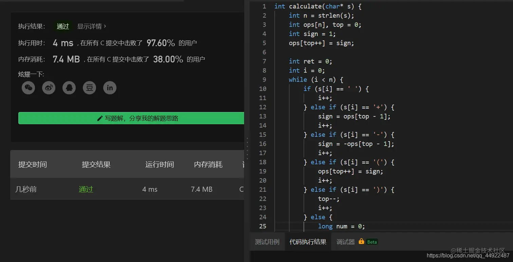Click the blog.csdn.net URL text
The height and width of the screenshot is (262, 513).
pos(468,256)
